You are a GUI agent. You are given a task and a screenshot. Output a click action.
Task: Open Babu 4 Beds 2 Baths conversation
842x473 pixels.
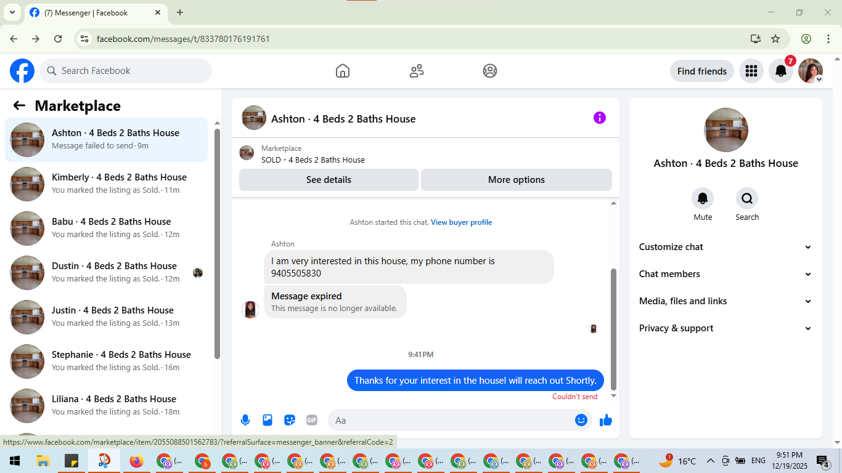tap(107, 228)
